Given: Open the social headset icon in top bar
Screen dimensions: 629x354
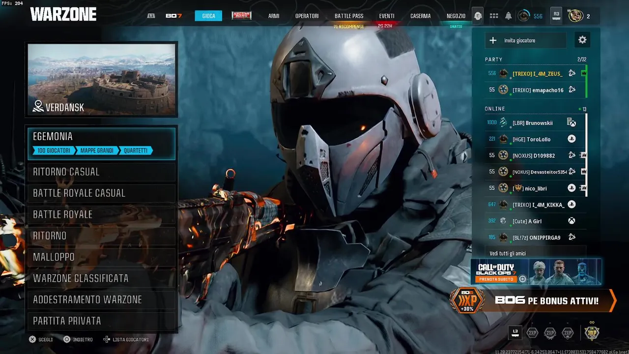Looking at the screenshot, I should click(478, 16).
